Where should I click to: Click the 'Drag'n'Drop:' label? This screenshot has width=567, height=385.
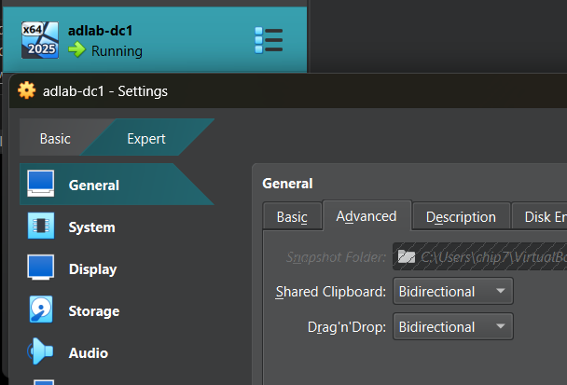pos(347,327)
